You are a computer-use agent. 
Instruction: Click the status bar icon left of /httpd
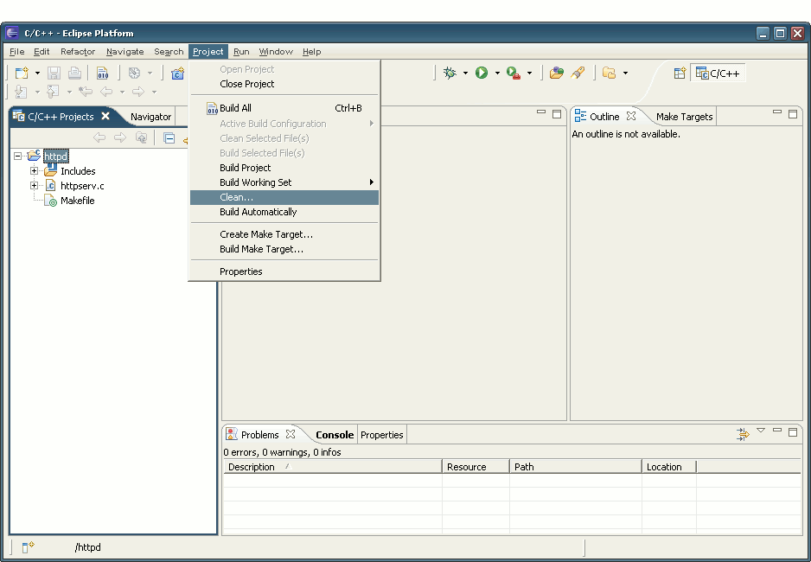click(28, 547)
